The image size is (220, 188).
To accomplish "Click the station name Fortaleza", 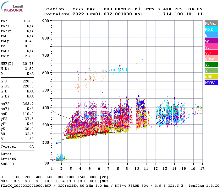I will coord(57,14).
